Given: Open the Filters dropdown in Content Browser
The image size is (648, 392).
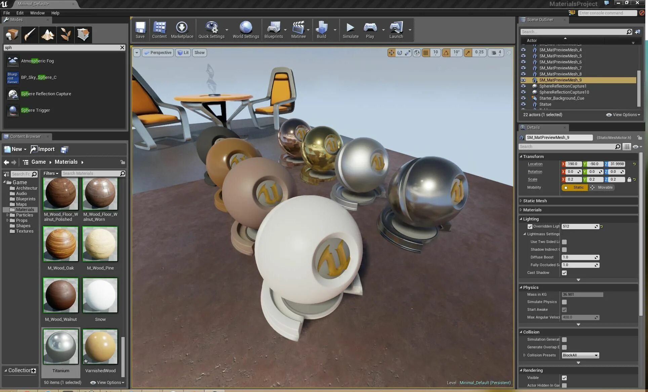Looking at the screenshot, I should tap(51, 174).
